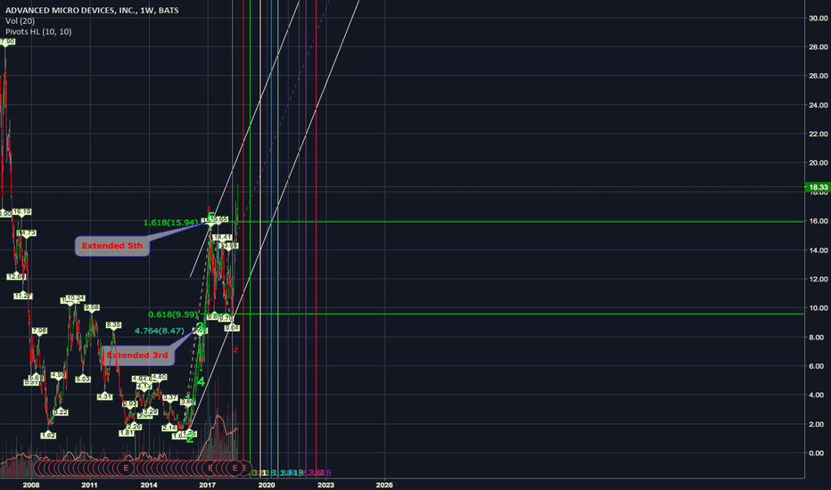Click the 2023 label on the time axis
Screen dimensions: 831x490
[x=325, y=485]
